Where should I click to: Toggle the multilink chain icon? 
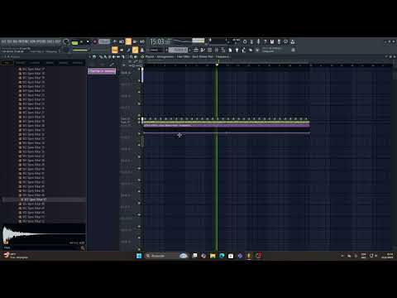128,50
